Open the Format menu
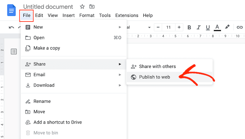Viewport: 245px width, 139px height. coord(87,15)
